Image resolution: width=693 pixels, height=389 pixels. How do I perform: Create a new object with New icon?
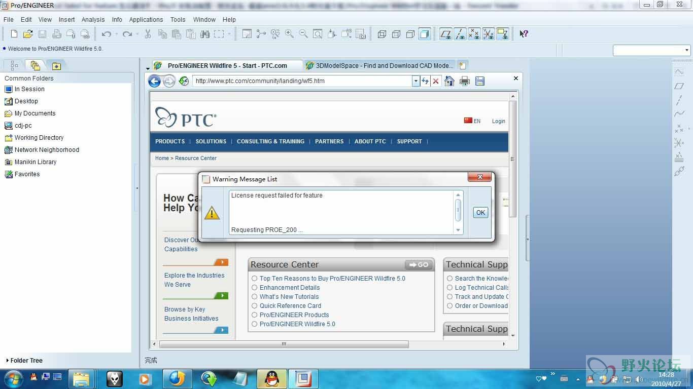(x=14, y=34)
